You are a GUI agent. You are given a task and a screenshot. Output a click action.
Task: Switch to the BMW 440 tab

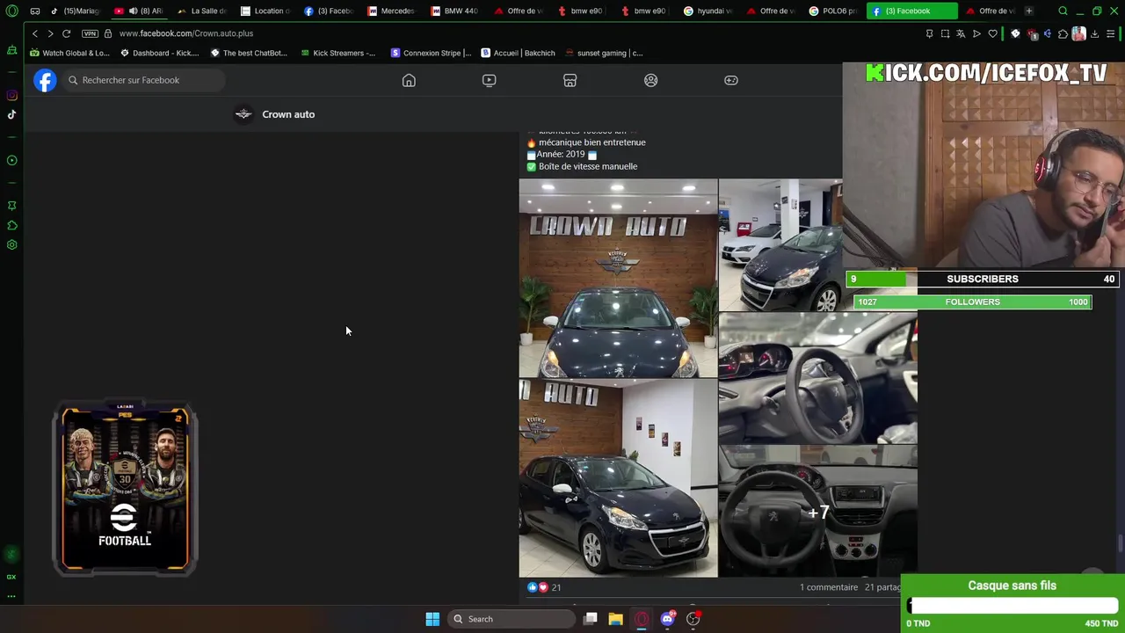[456, 11]
